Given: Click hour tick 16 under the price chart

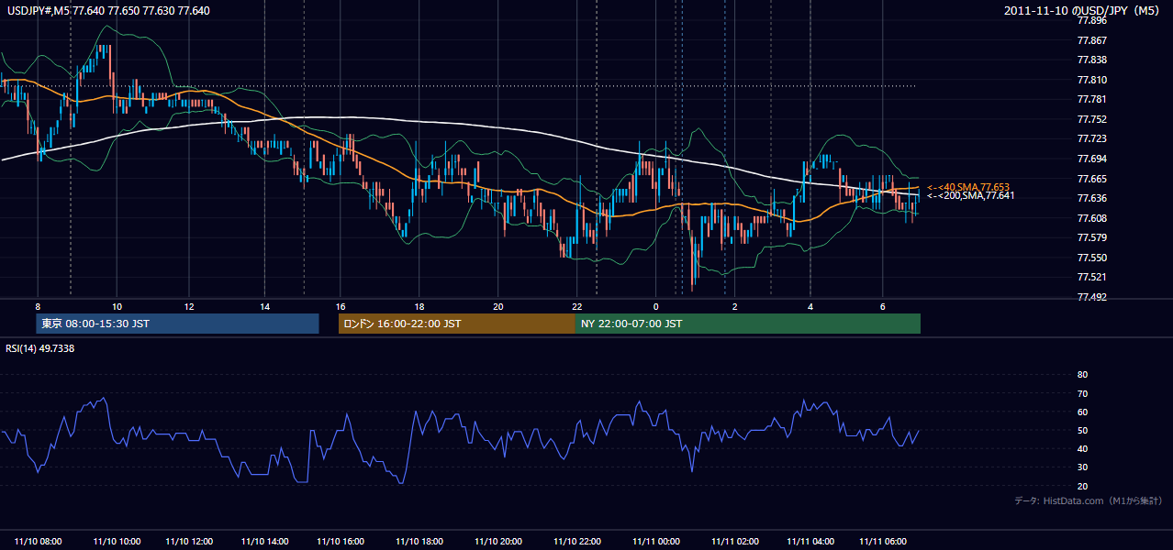Looking at the screenshot, I should [340, 305].
